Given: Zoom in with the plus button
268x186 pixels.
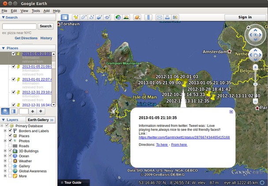Looking at the screenshot, I should pyautogui.click(x=255, y=67).
